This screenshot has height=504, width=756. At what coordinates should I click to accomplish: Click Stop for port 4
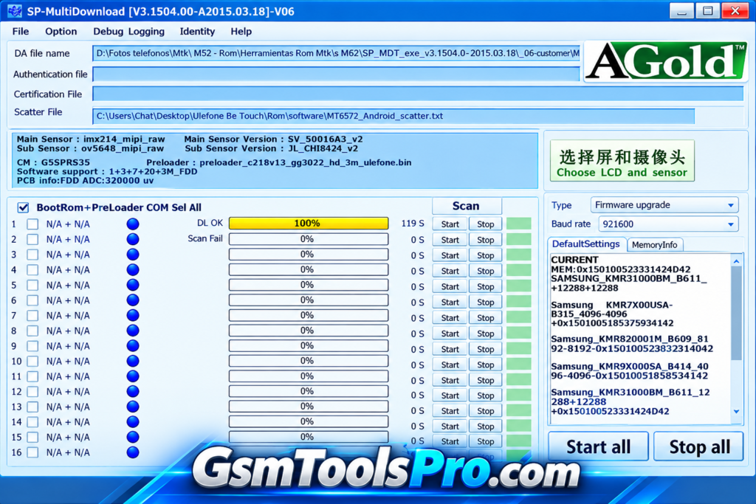486,271
